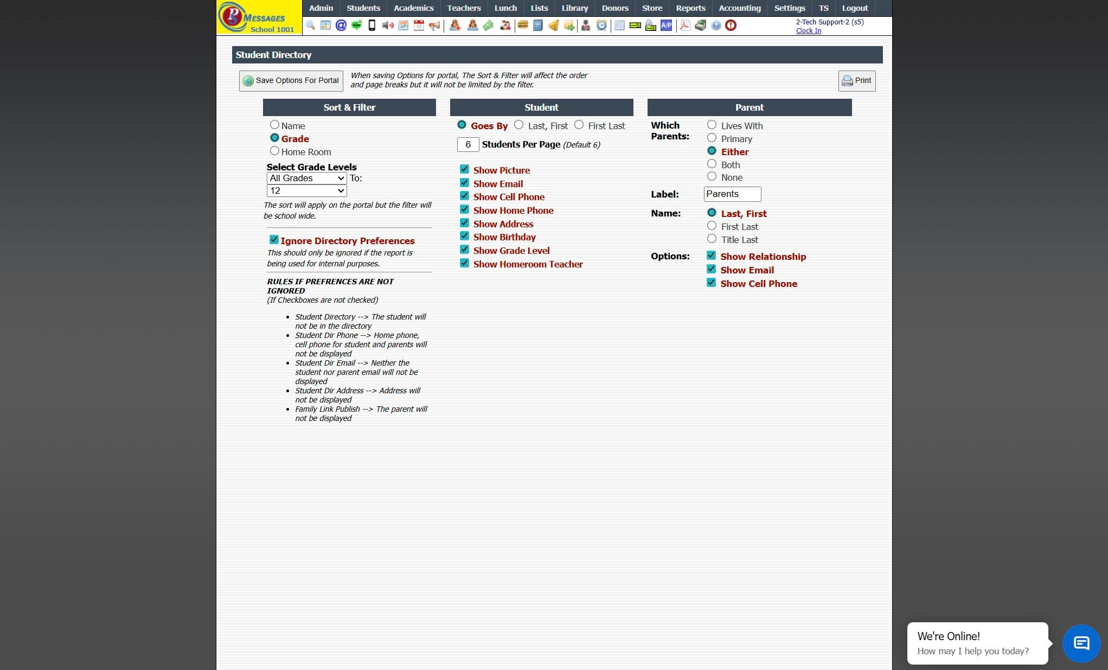The image size is (1108, 670).
Task: Click the green chat bubble icon
Action: tap(356, 25)
